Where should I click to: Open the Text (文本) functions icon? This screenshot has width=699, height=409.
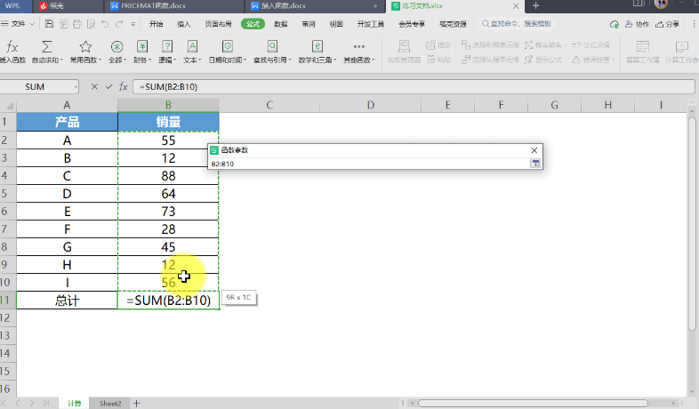pos(192,46)
